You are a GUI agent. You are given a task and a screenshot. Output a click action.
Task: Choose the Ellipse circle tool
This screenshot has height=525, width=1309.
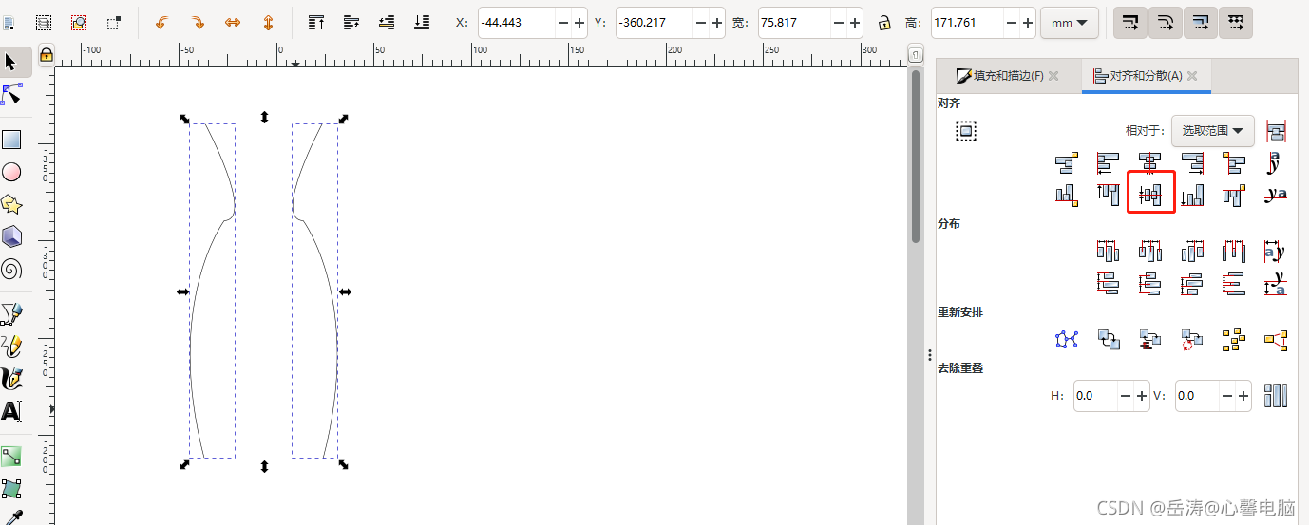tap(11, 172)
